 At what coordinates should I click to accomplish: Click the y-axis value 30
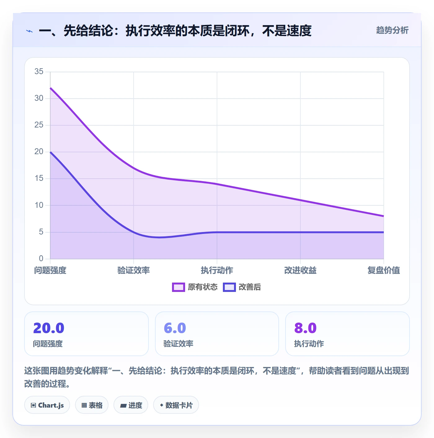pos(39,98)
